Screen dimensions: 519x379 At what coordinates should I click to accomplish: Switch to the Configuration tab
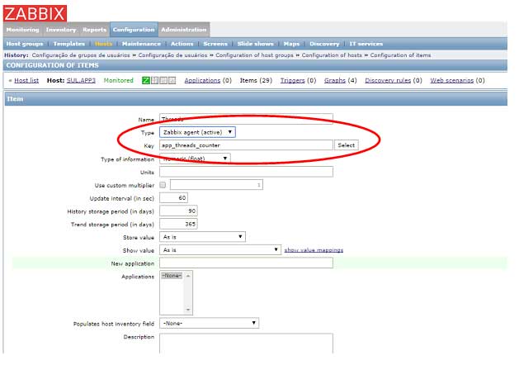pyautogui.click(x=134, y=30)
